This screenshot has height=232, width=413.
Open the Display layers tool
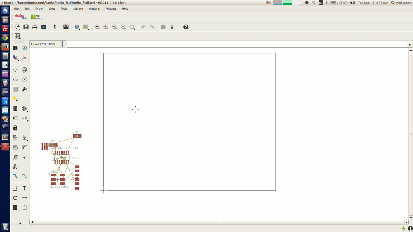pos(15,58)
